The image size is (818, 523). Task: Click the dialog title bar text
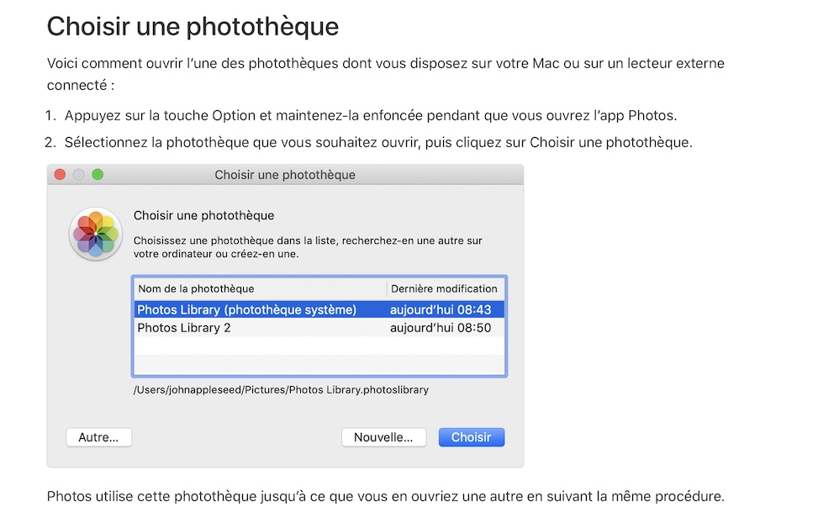click(285, 175)
